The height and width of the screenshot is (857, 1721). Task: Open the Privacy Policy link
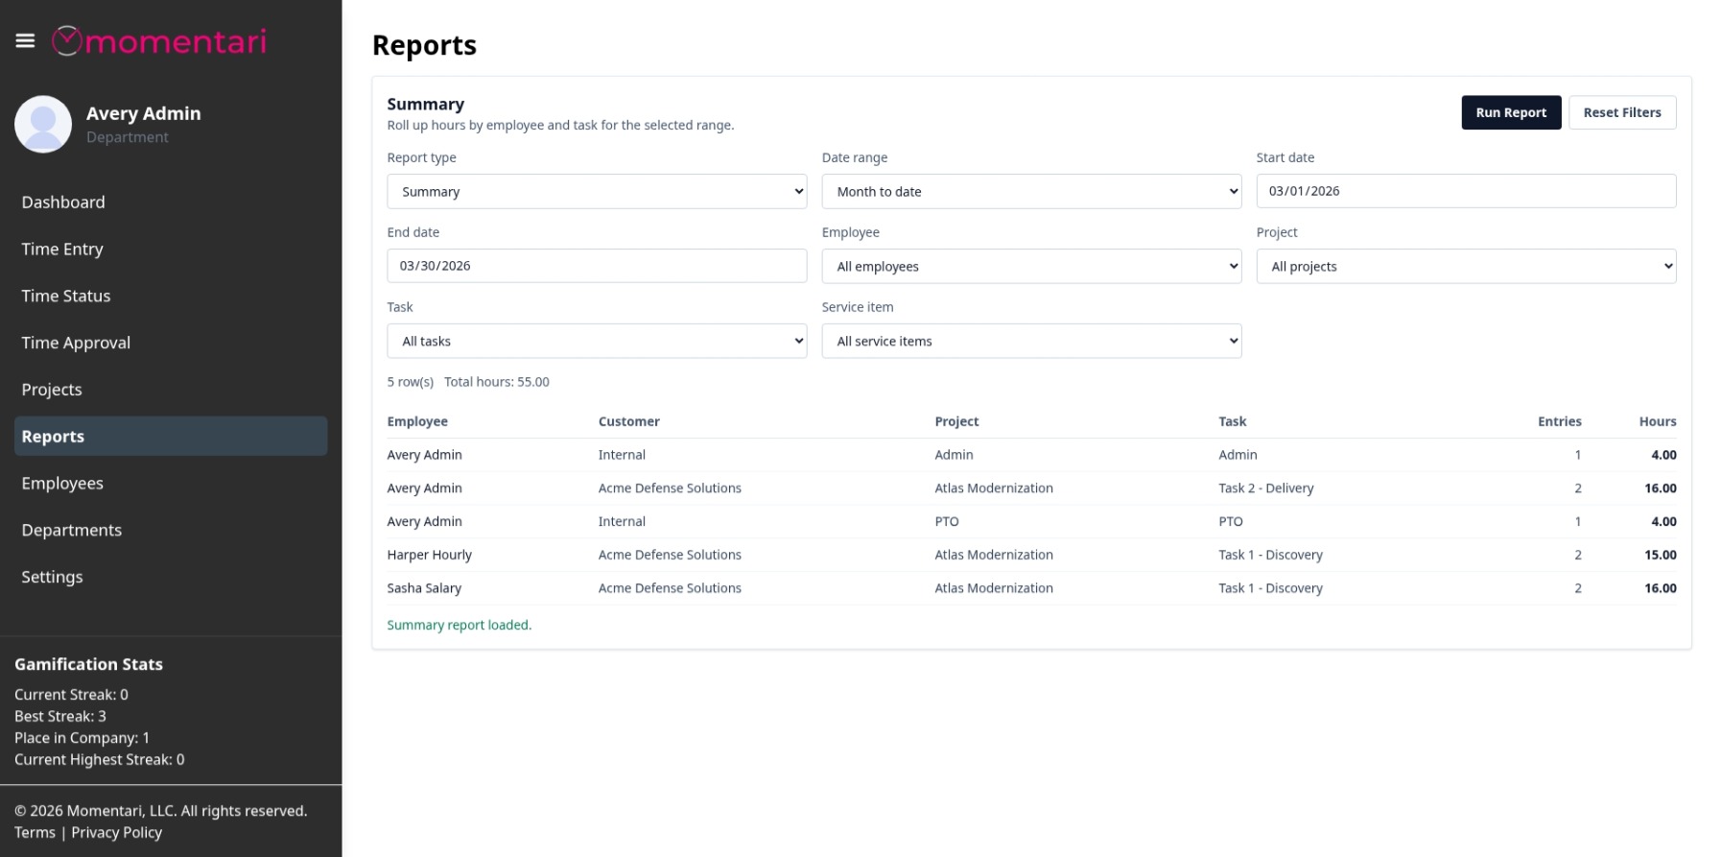coord(116,833)
